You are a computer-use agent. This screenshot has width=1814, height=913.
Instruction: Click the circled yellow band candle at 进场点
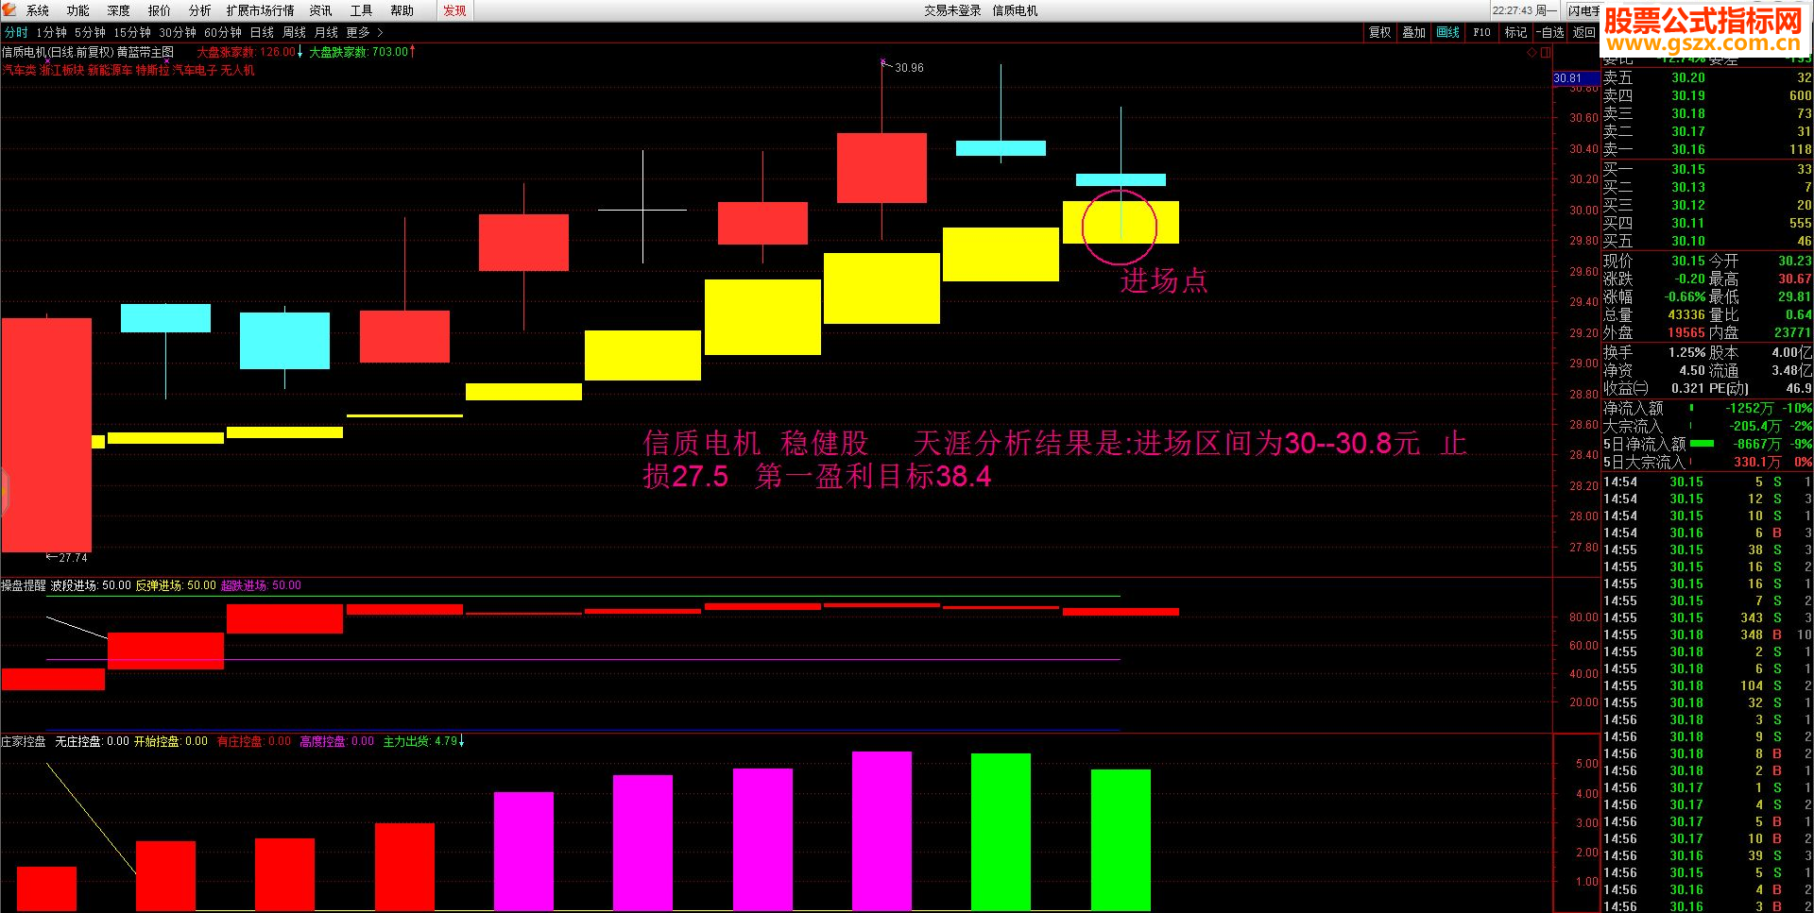[1121, 223]
